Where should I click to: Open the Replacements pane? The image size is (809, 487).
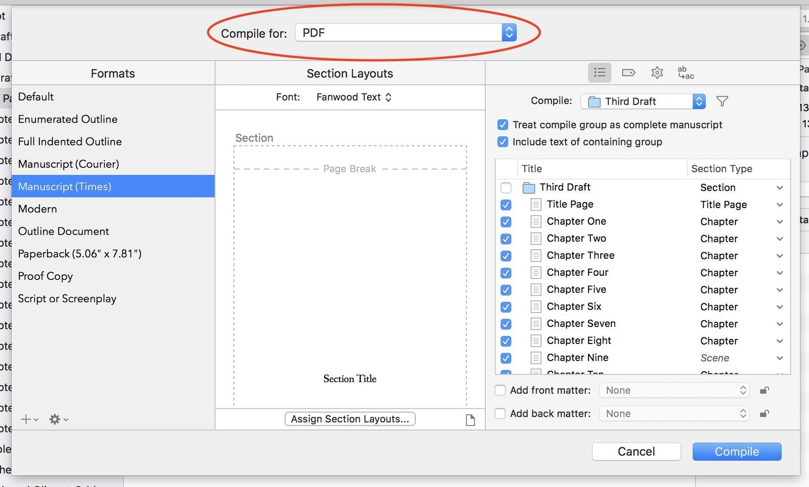pyautogui.click(x=685, y=72)
